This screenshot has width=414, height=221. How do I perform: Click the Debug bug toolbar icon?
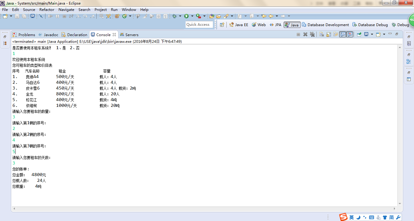pyautogui.click(x=174, y=16)
